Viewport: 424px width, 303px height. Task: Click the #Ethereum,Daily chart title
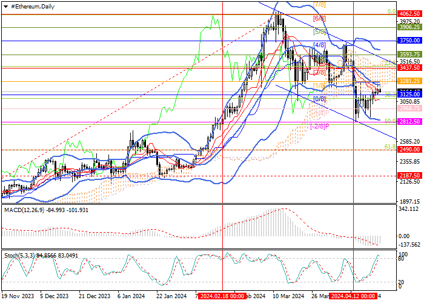(x=33, y=7)
